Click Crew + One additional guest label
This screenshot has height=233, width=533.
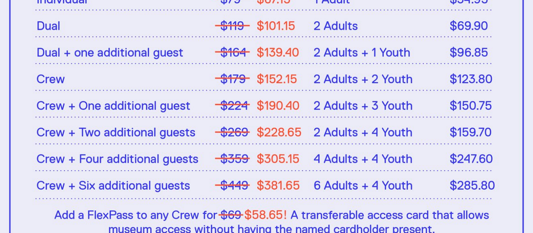(113, 106)
